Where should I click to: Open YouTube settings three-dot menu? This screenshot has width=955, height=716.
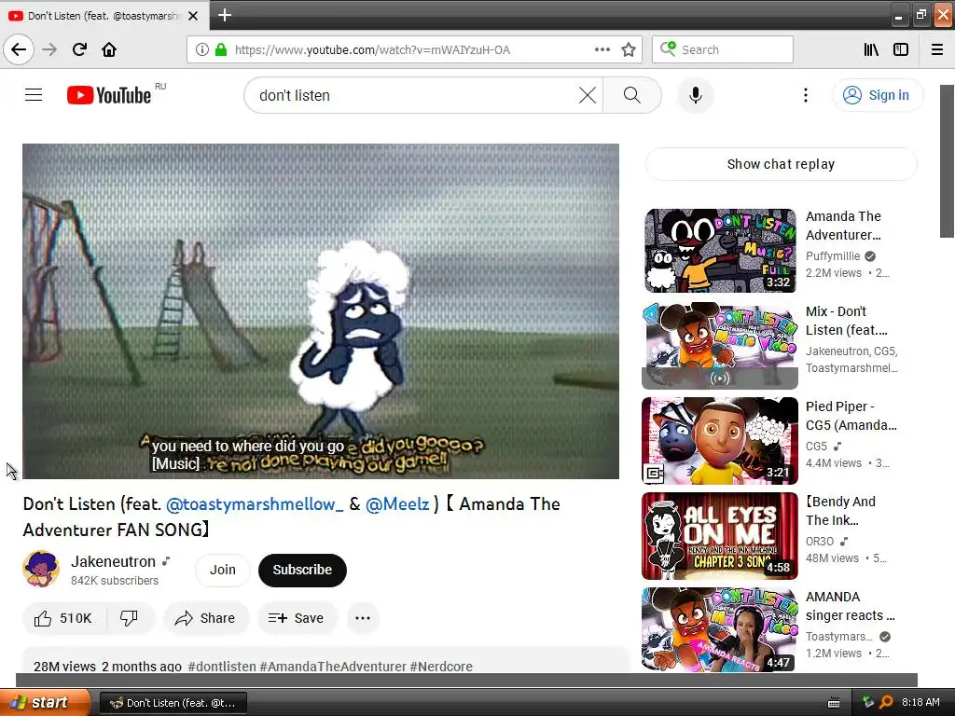coord(805,95)
